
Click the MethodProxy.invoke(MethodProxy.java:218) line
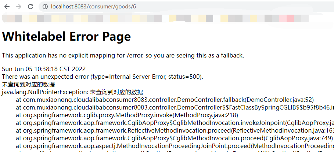127,115
